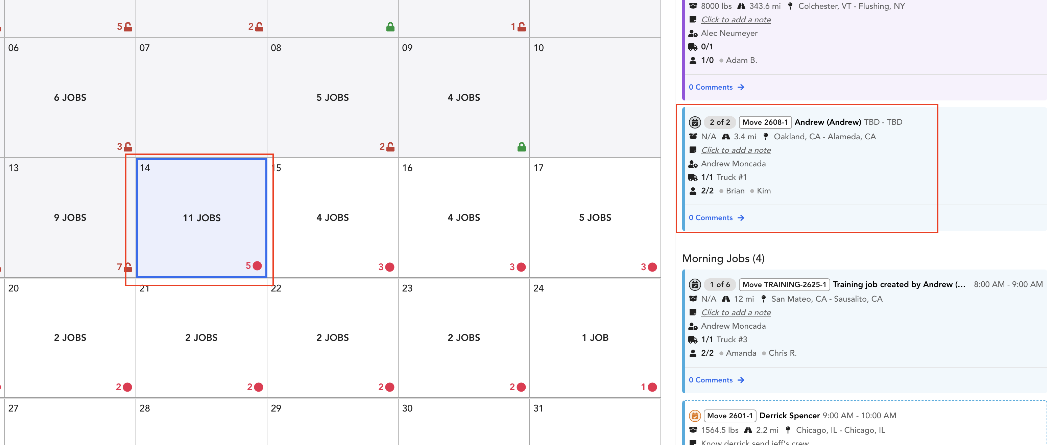Viewport: 1054px width, 445px height.
Task: Click to add a note on Alec Neumeyer job
Action: pos(736,20)
